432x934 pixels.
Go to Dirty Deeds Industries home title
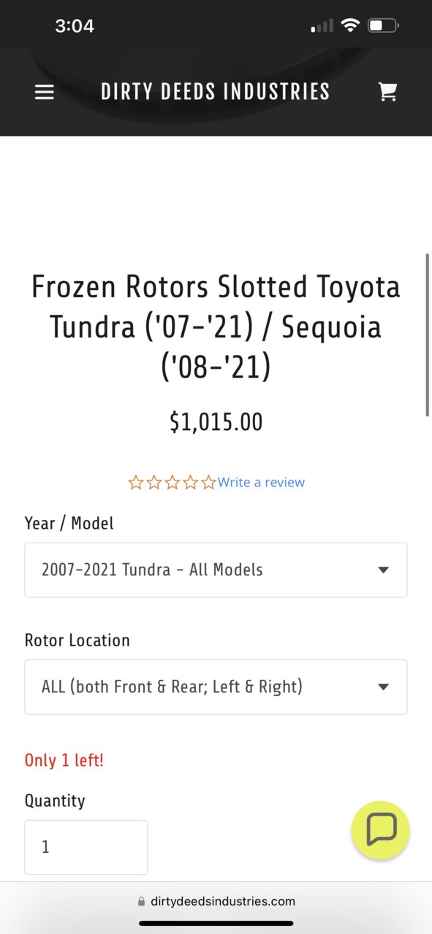tap(216, 92)
